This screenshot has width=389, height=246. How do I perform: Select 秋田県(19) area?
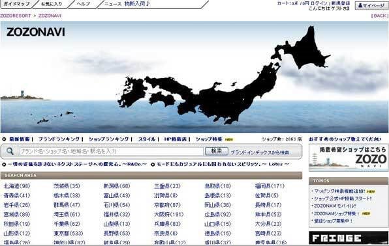[17, 224]
